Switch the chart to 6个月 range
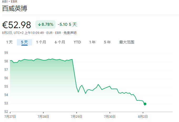Image resolution: width=179 pixels, height=122 pixels. 60,42
